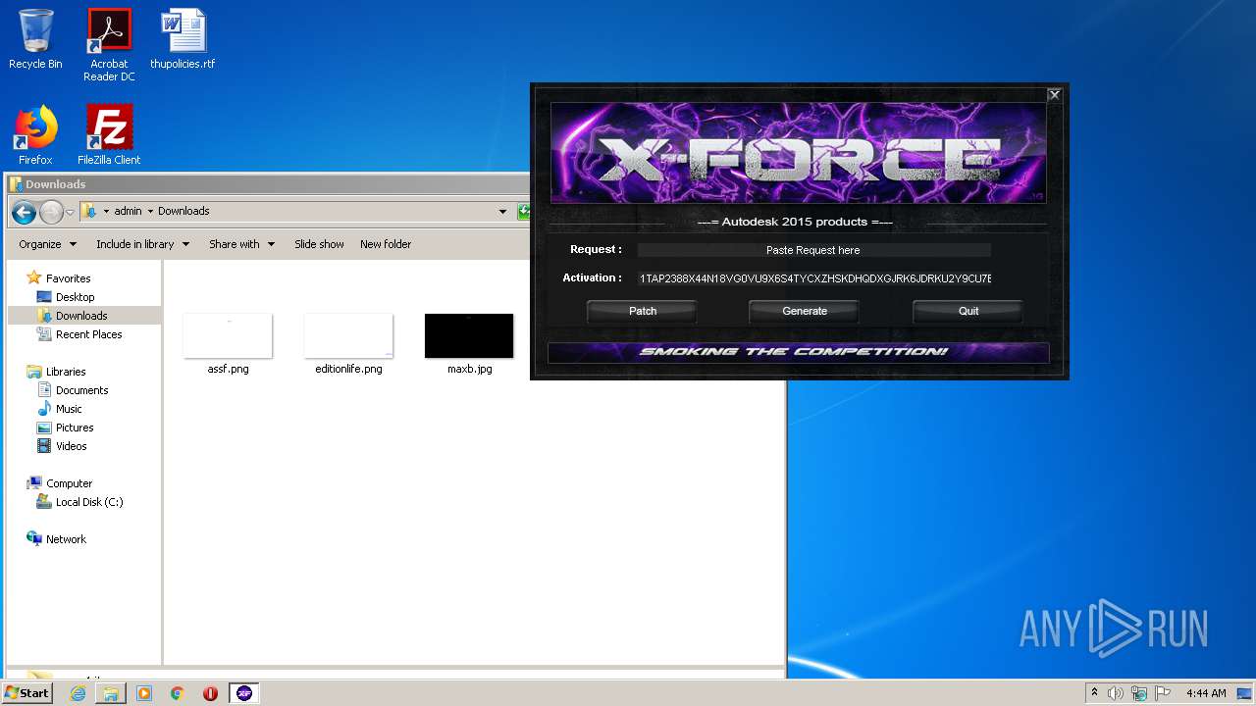Click the Patch button
Image resolution: width=1256 pixels, height=706 pixels.
(x=643, y=311)
